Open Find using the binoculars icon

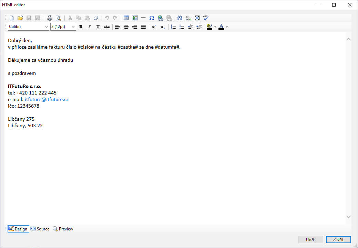tap(180, 18)
